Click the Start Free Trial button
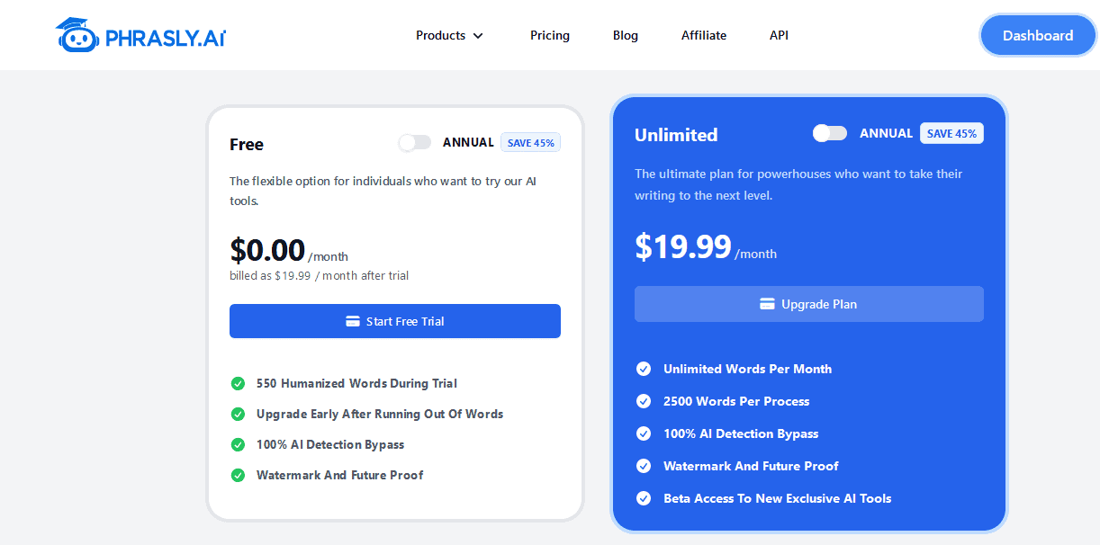Screen dimensions: 1100x545 click(x=394, y=321)
